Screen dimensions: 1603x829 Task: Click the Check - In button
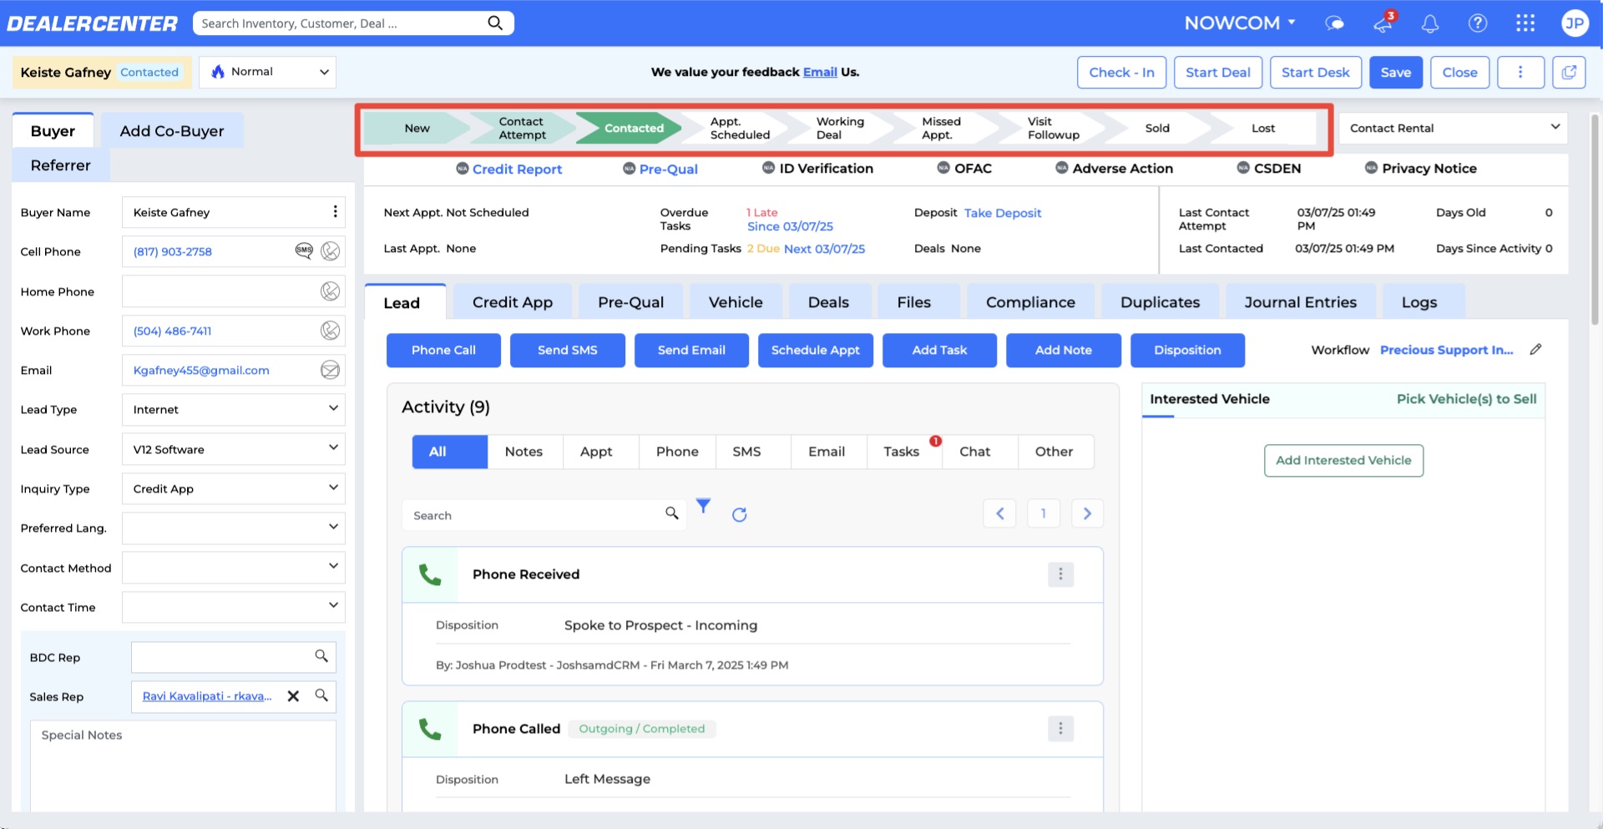[x=1121, y=73]
